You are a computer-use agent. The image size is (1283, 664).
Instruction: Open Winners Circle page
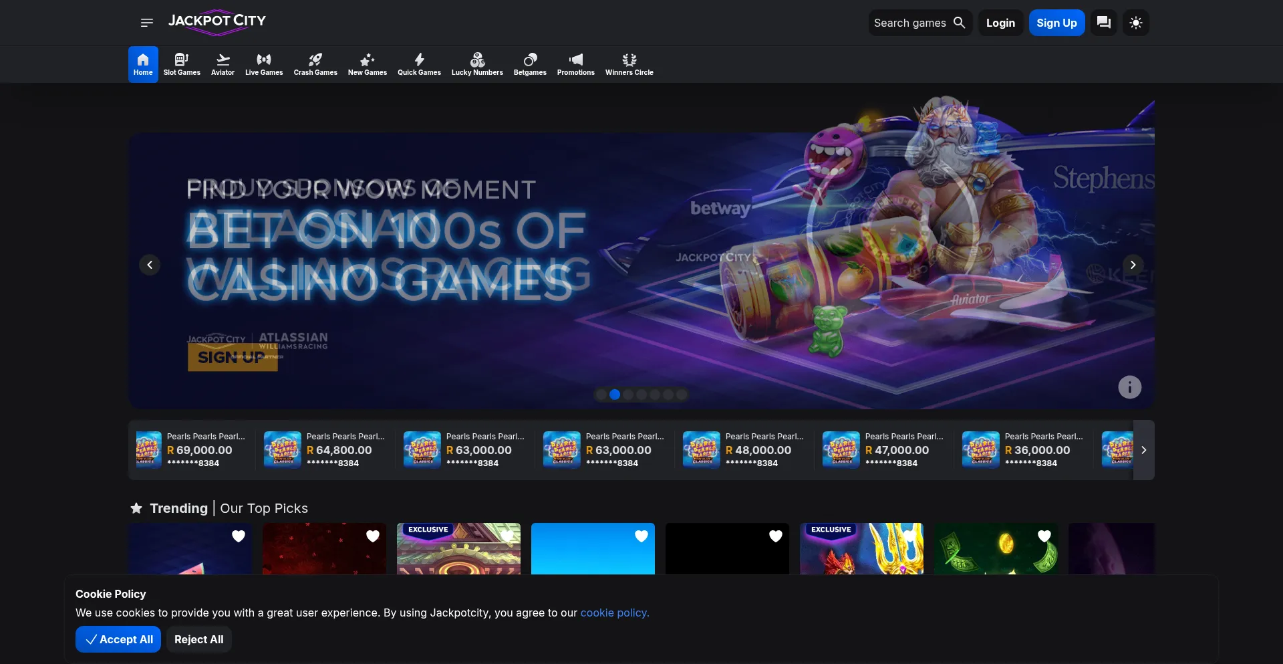pyautogui.click(x=629, y=64)
